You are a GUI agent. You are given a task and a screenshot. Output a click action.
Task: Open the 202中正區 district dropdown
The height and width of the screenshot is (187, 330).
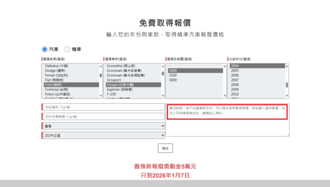pyautogui.click(x=103, y=135)
